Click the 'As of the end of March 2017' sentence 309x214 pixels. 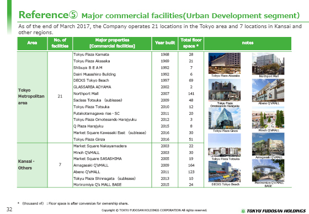pos(160,29)
